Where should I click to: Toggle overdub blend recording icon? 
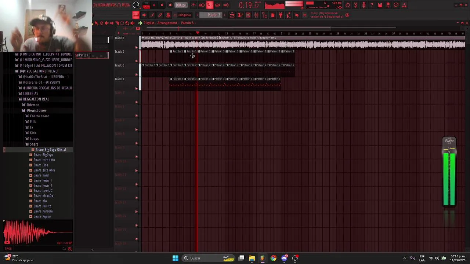[x=217, y=5]
